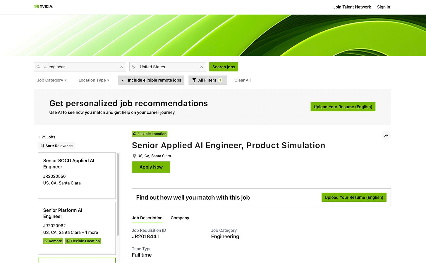Click Upload Your Resume in job match box

(354, 197)
